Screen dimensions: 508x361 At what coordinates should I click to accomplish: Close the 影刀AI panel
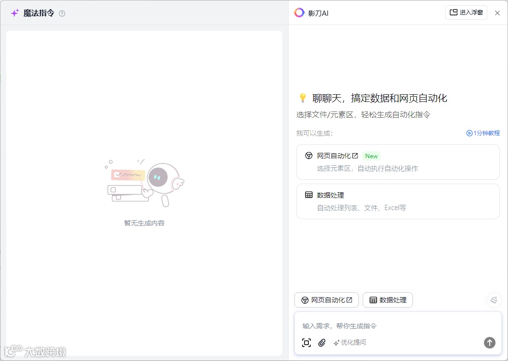(497, 13)
